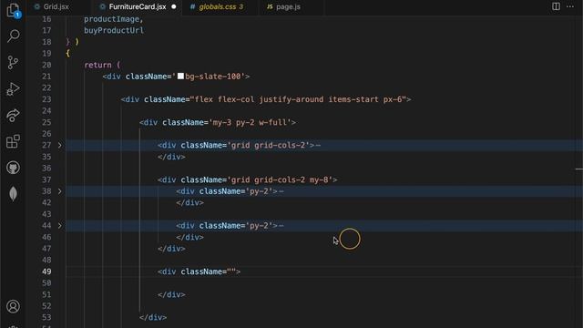This screenshot has height=328, width=583.
Task: Open the page.js tab
Action: click(288, 6)
